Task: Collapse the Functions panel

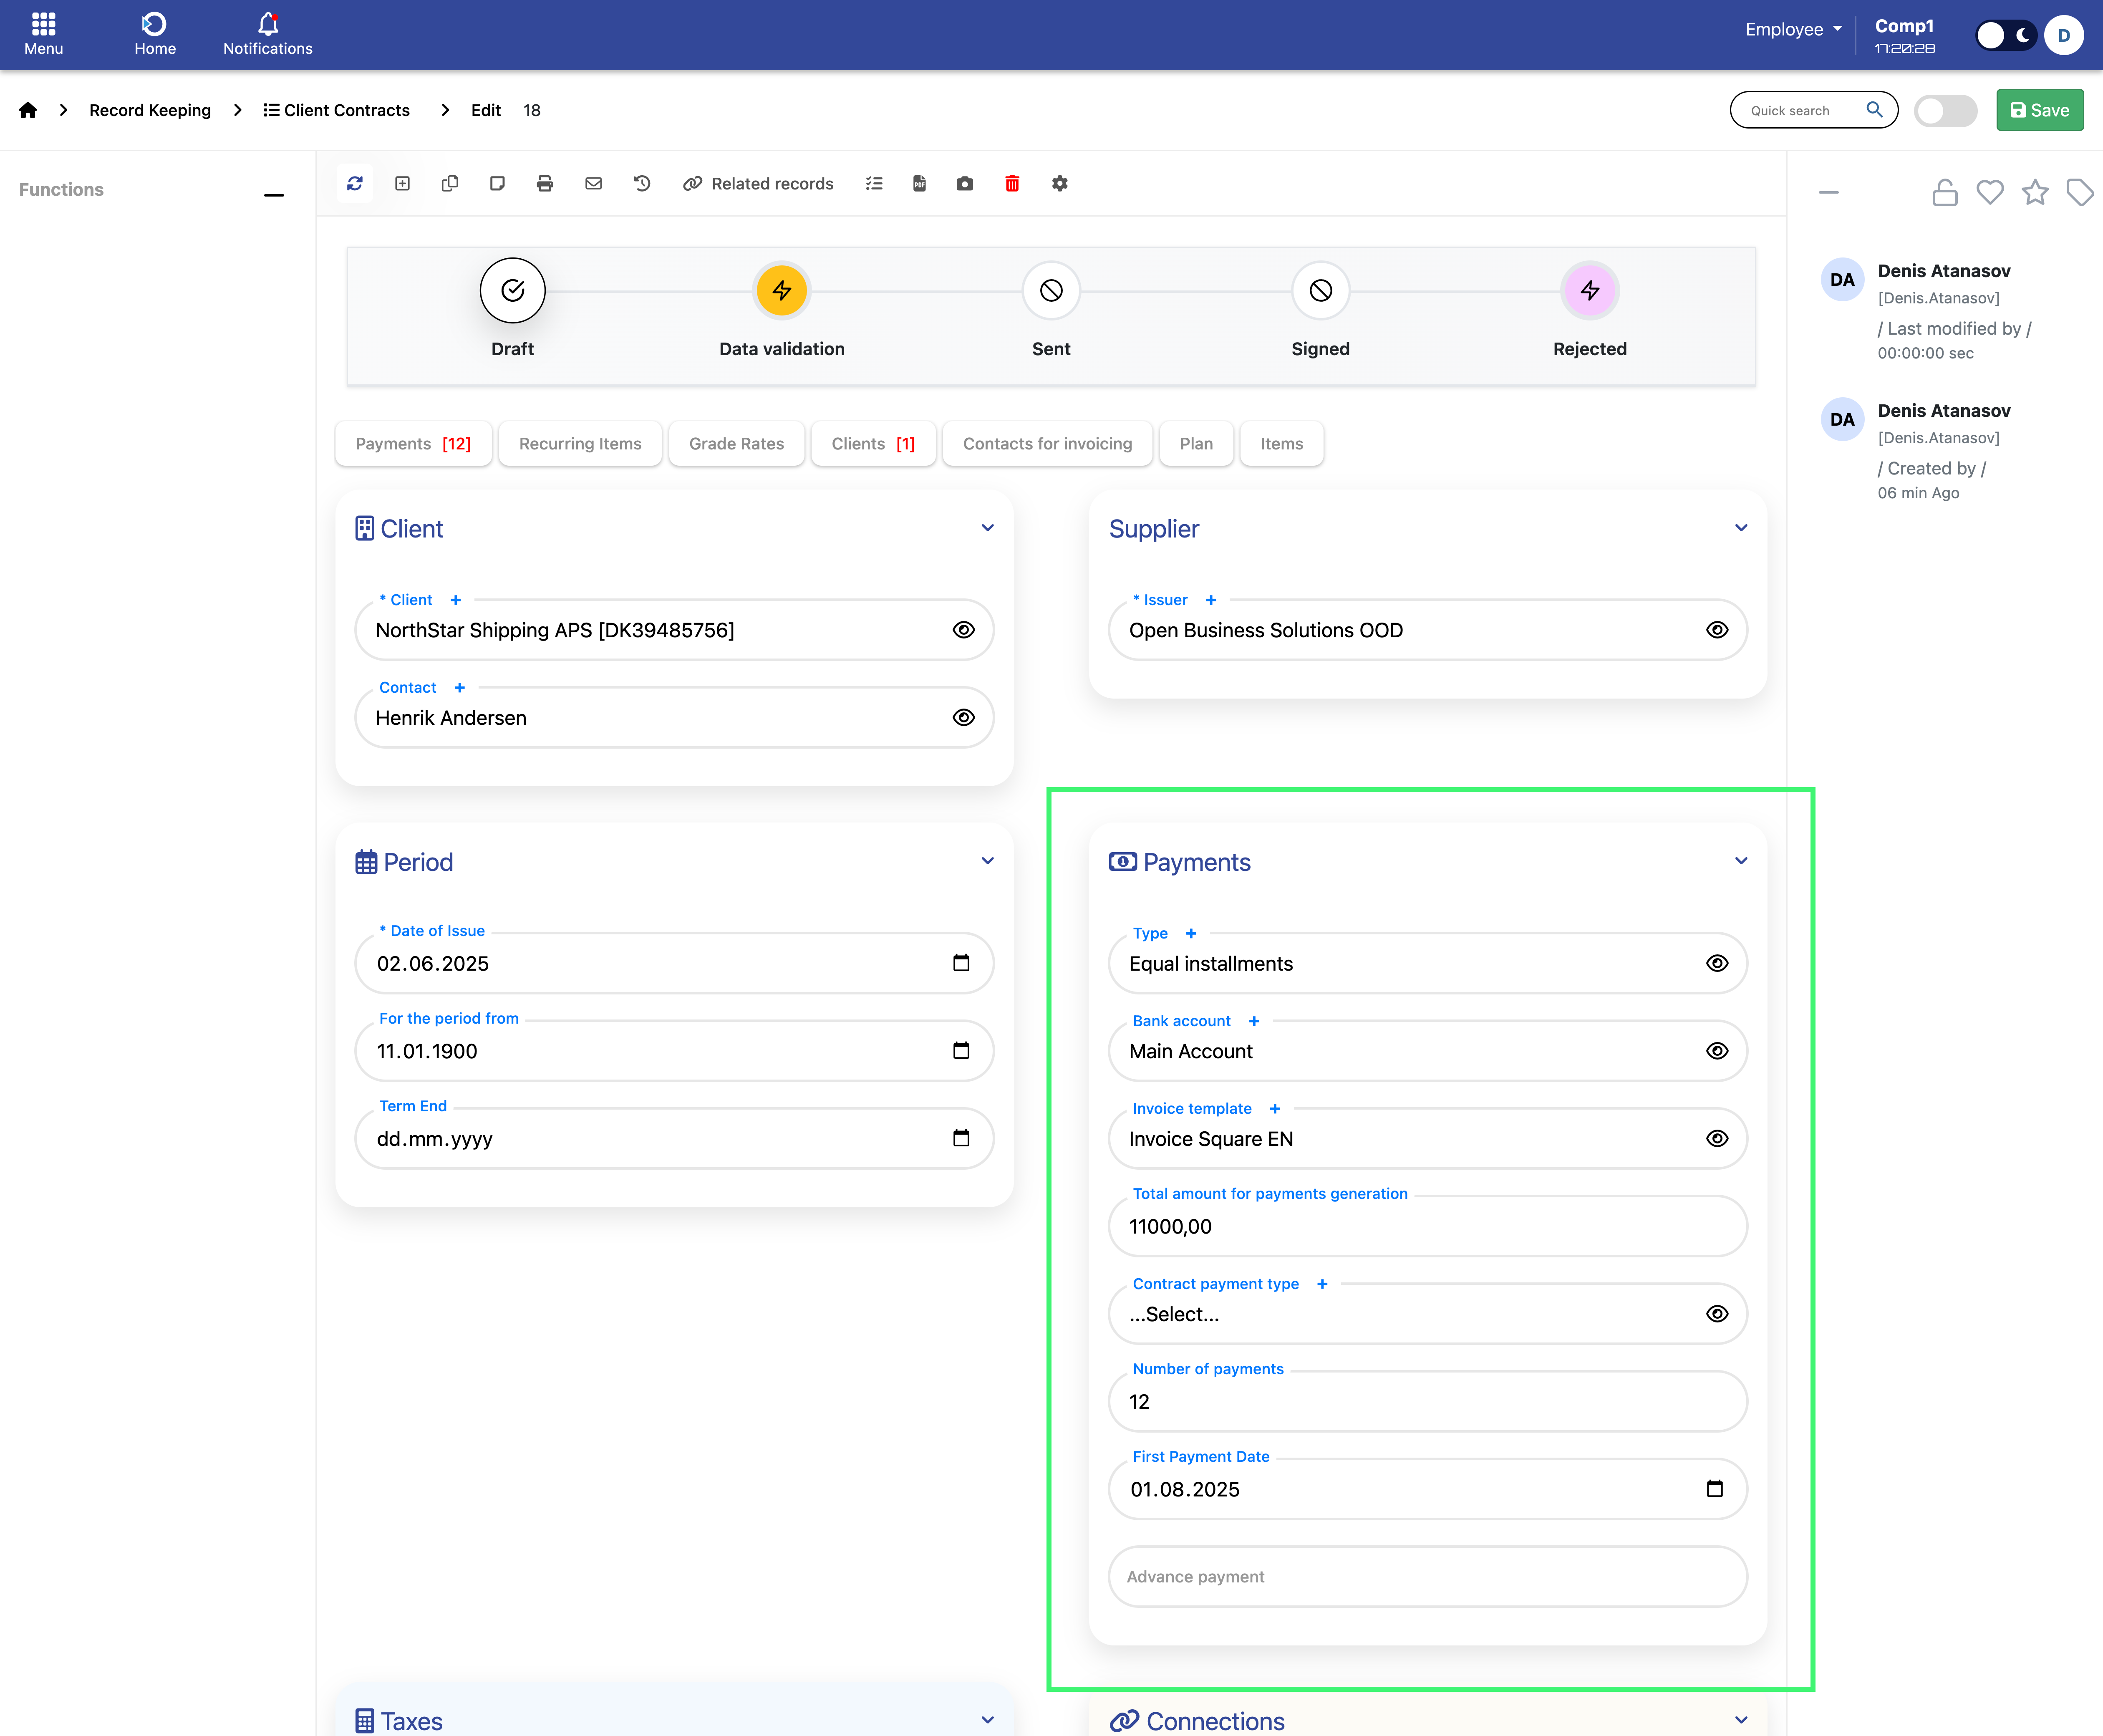Action: [274, 195]
